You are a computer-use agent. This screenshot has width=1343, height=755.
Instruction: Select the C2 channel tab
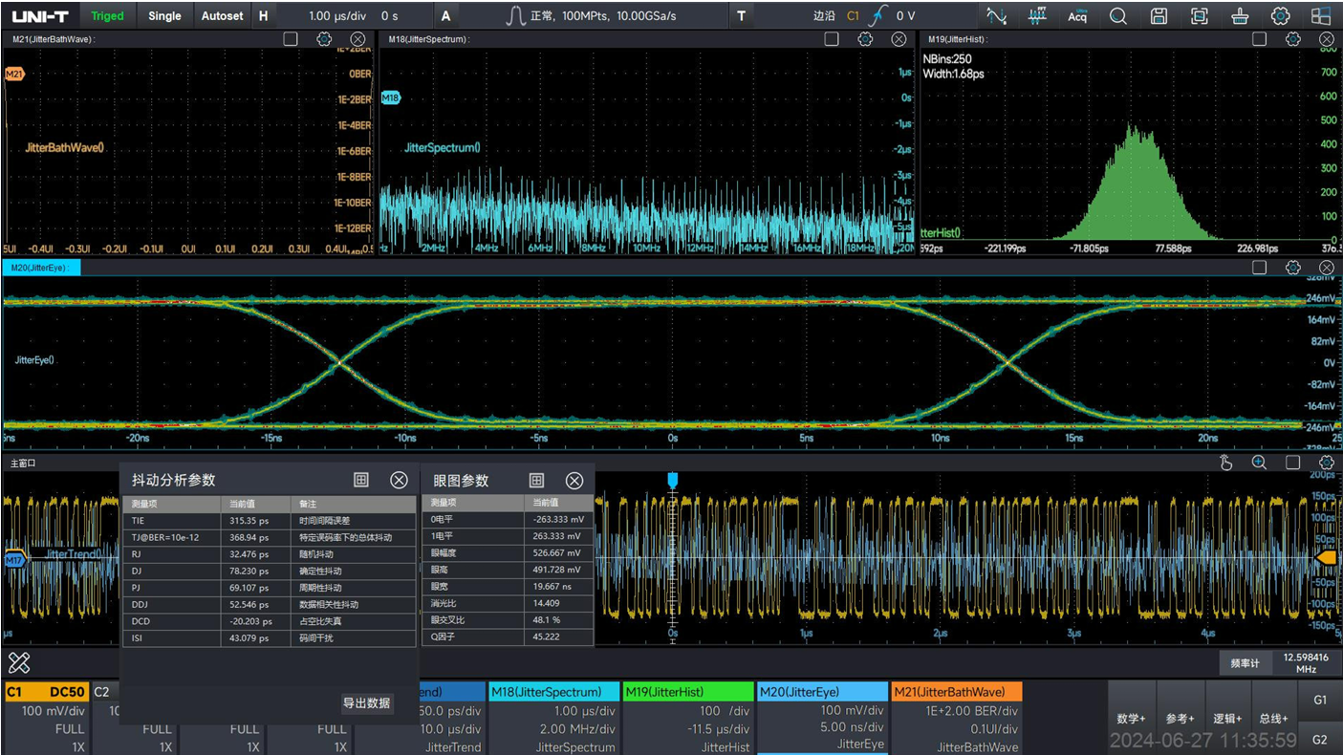[105, 692]
